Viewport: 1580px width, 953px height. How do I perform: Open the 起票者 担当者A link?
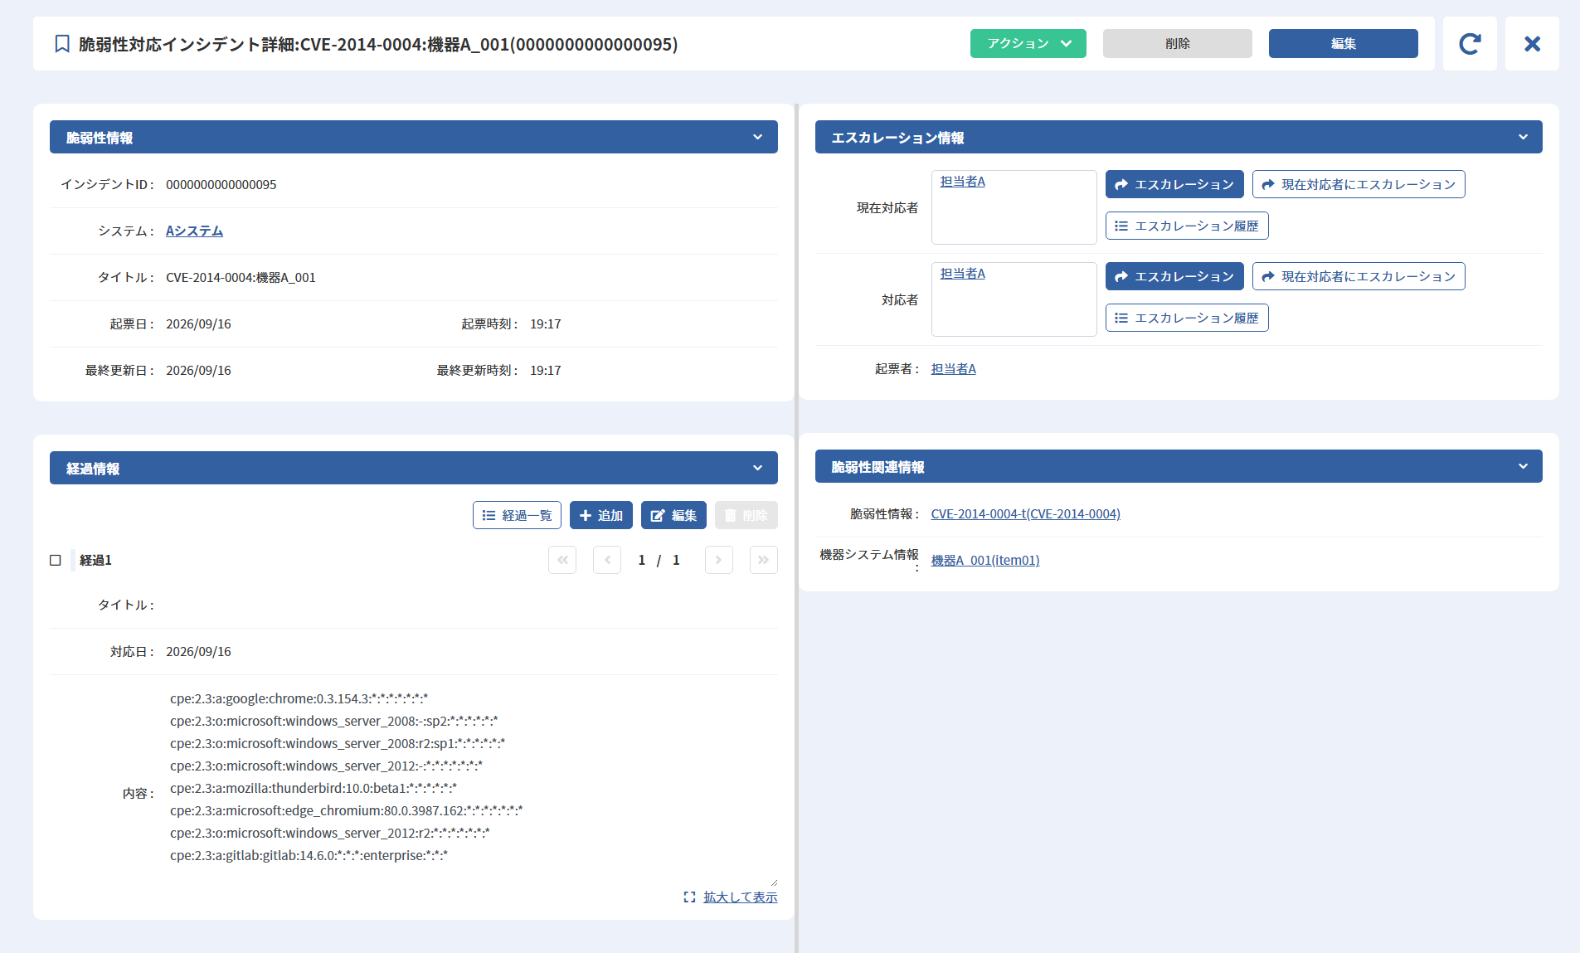953,369
